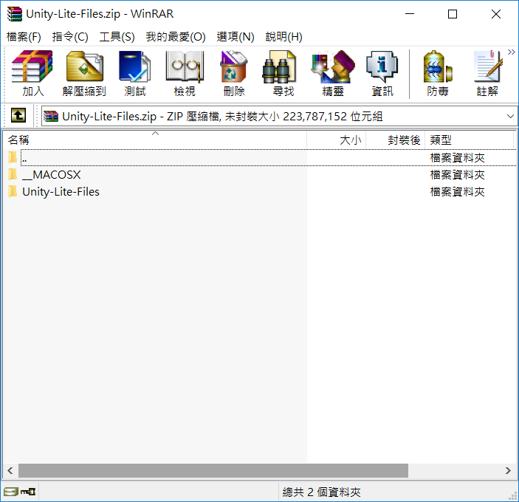Sort by the 名稱 column header
This screenshot has height=502, width=519.
[155, 140]
